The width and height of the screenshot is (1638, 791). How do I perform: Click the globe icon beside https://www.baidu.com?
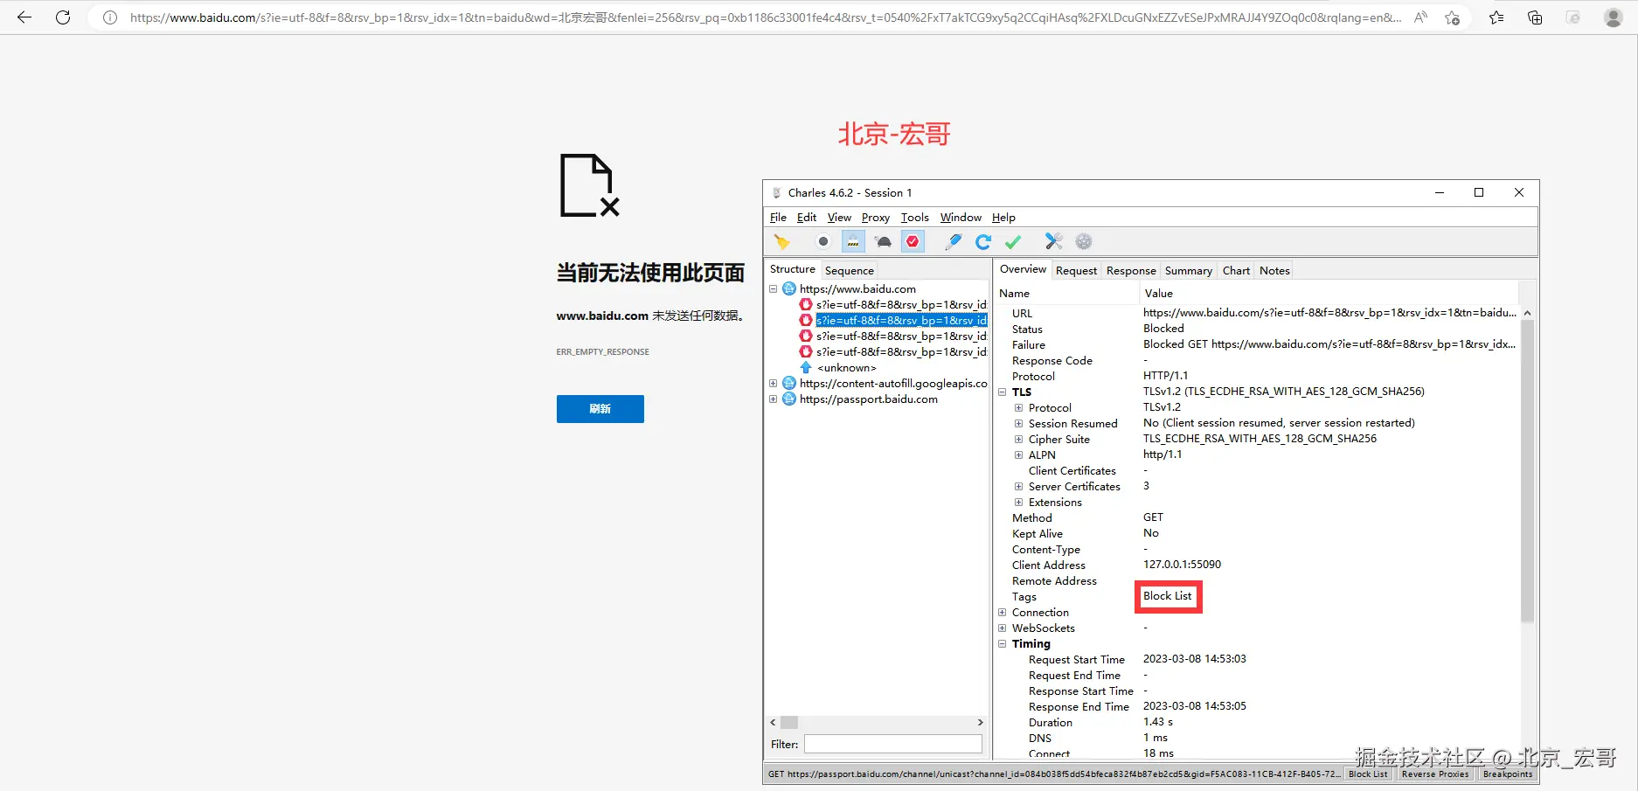789,289
